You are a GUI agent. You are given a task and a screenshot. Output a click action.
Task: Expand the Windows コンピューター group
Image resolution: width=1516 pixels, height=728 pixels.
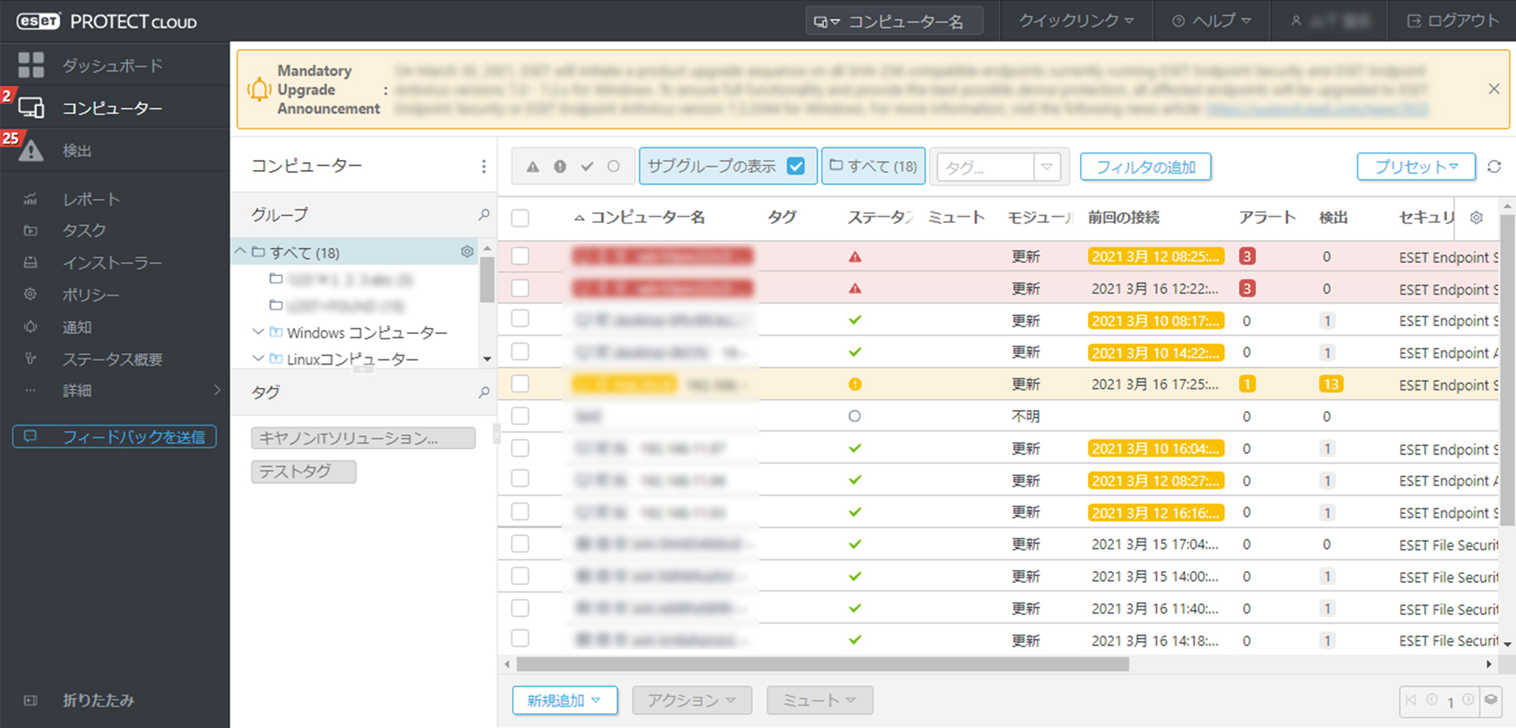(x=258, y=332)
